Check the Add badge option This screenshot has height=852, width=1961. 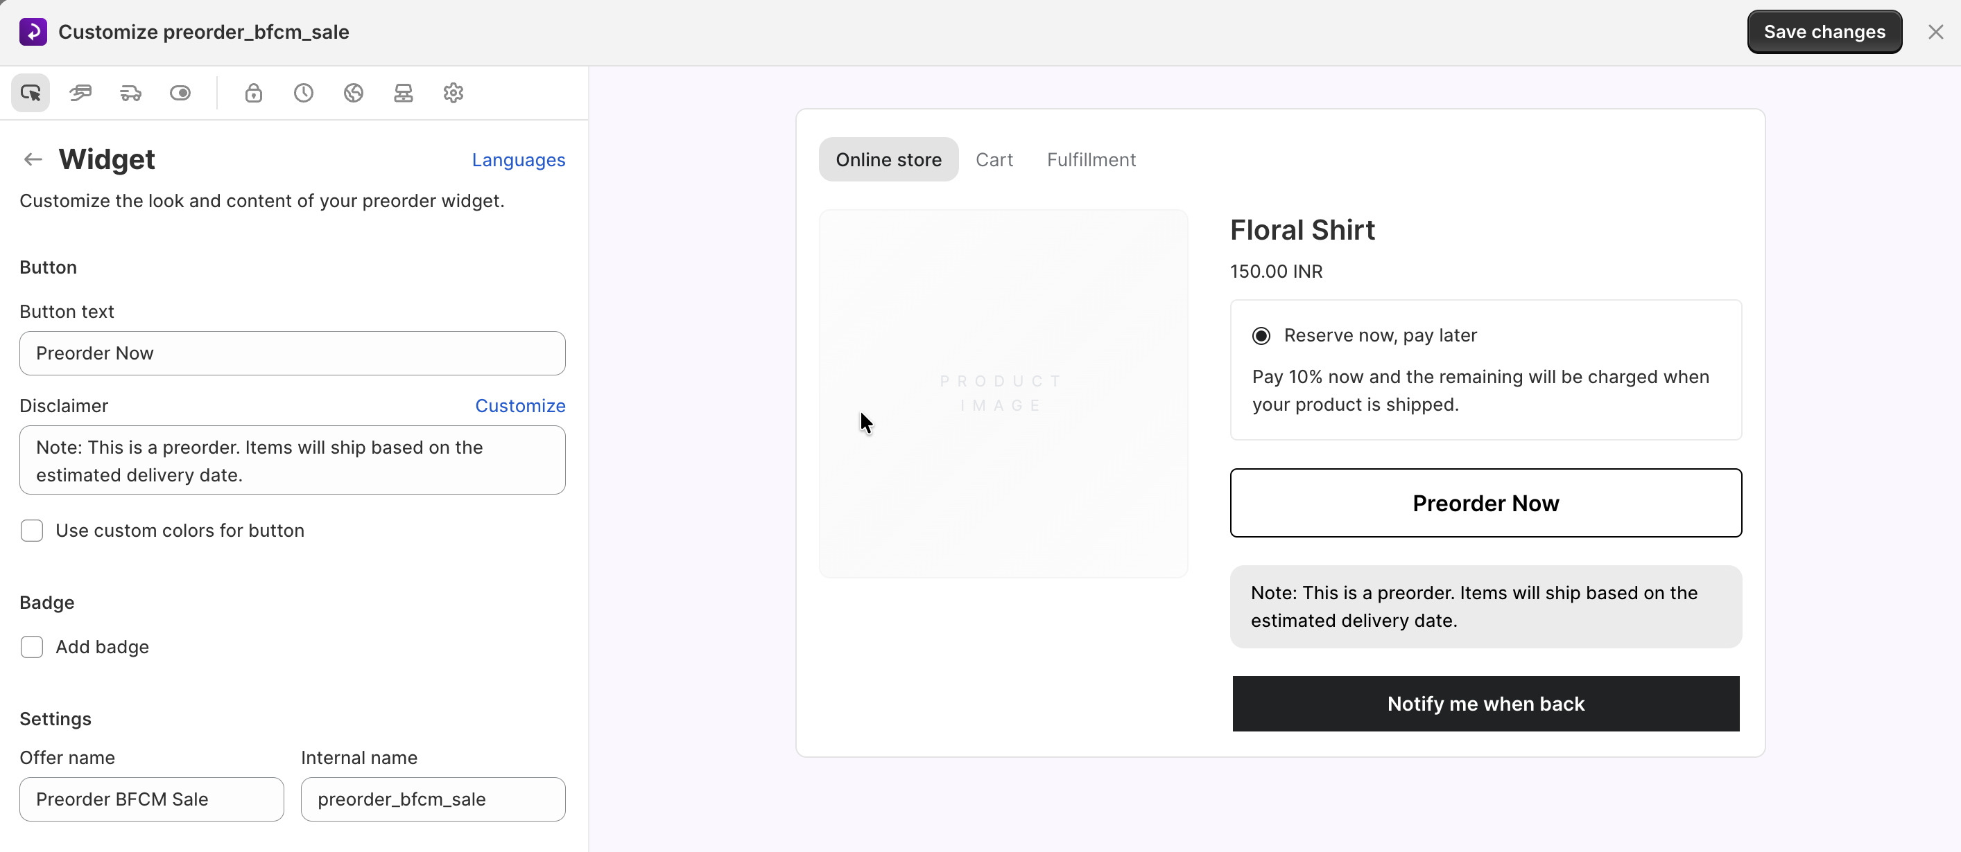coord(31,646)
